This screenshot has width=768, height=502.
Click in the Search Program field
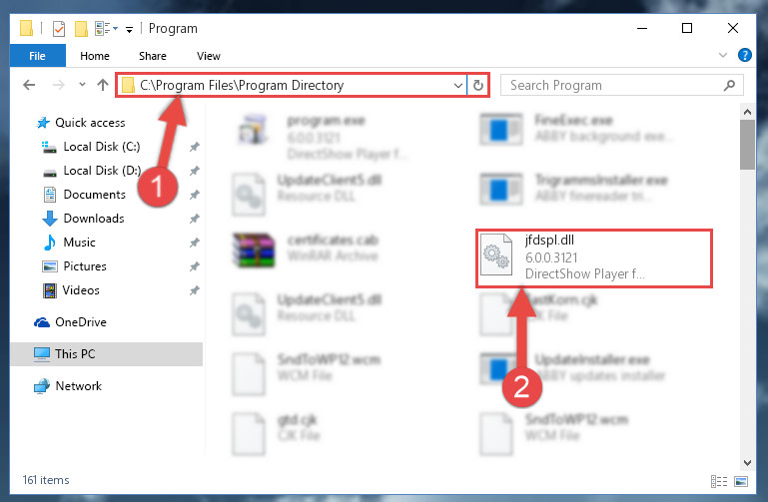coord(615,86)
